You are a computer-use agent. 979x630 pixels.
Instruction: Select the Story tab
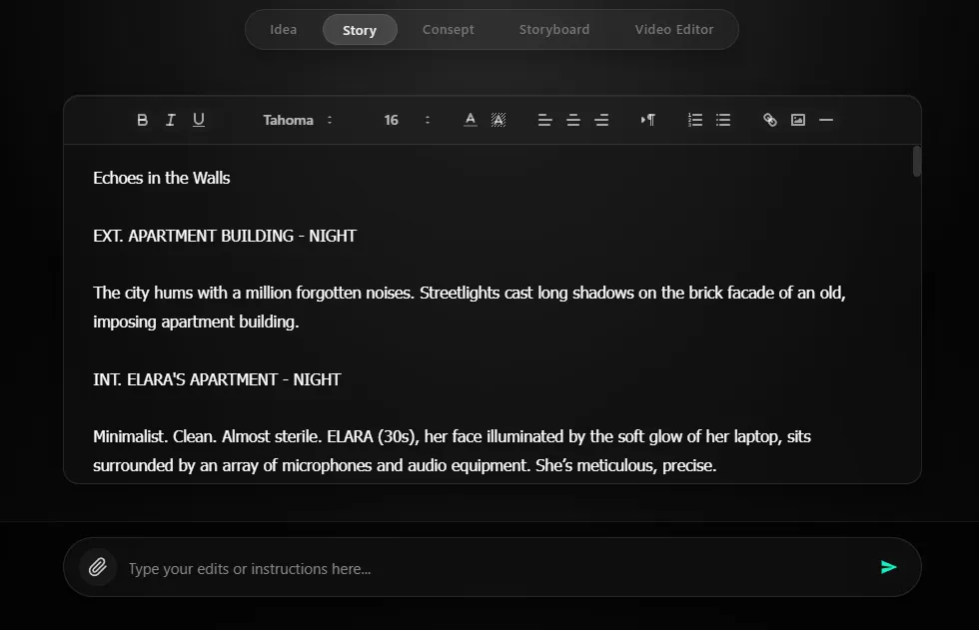click(360, 30)
